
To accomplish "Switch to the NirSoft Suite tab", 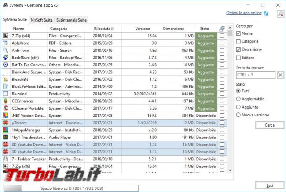I will point(42,20).
